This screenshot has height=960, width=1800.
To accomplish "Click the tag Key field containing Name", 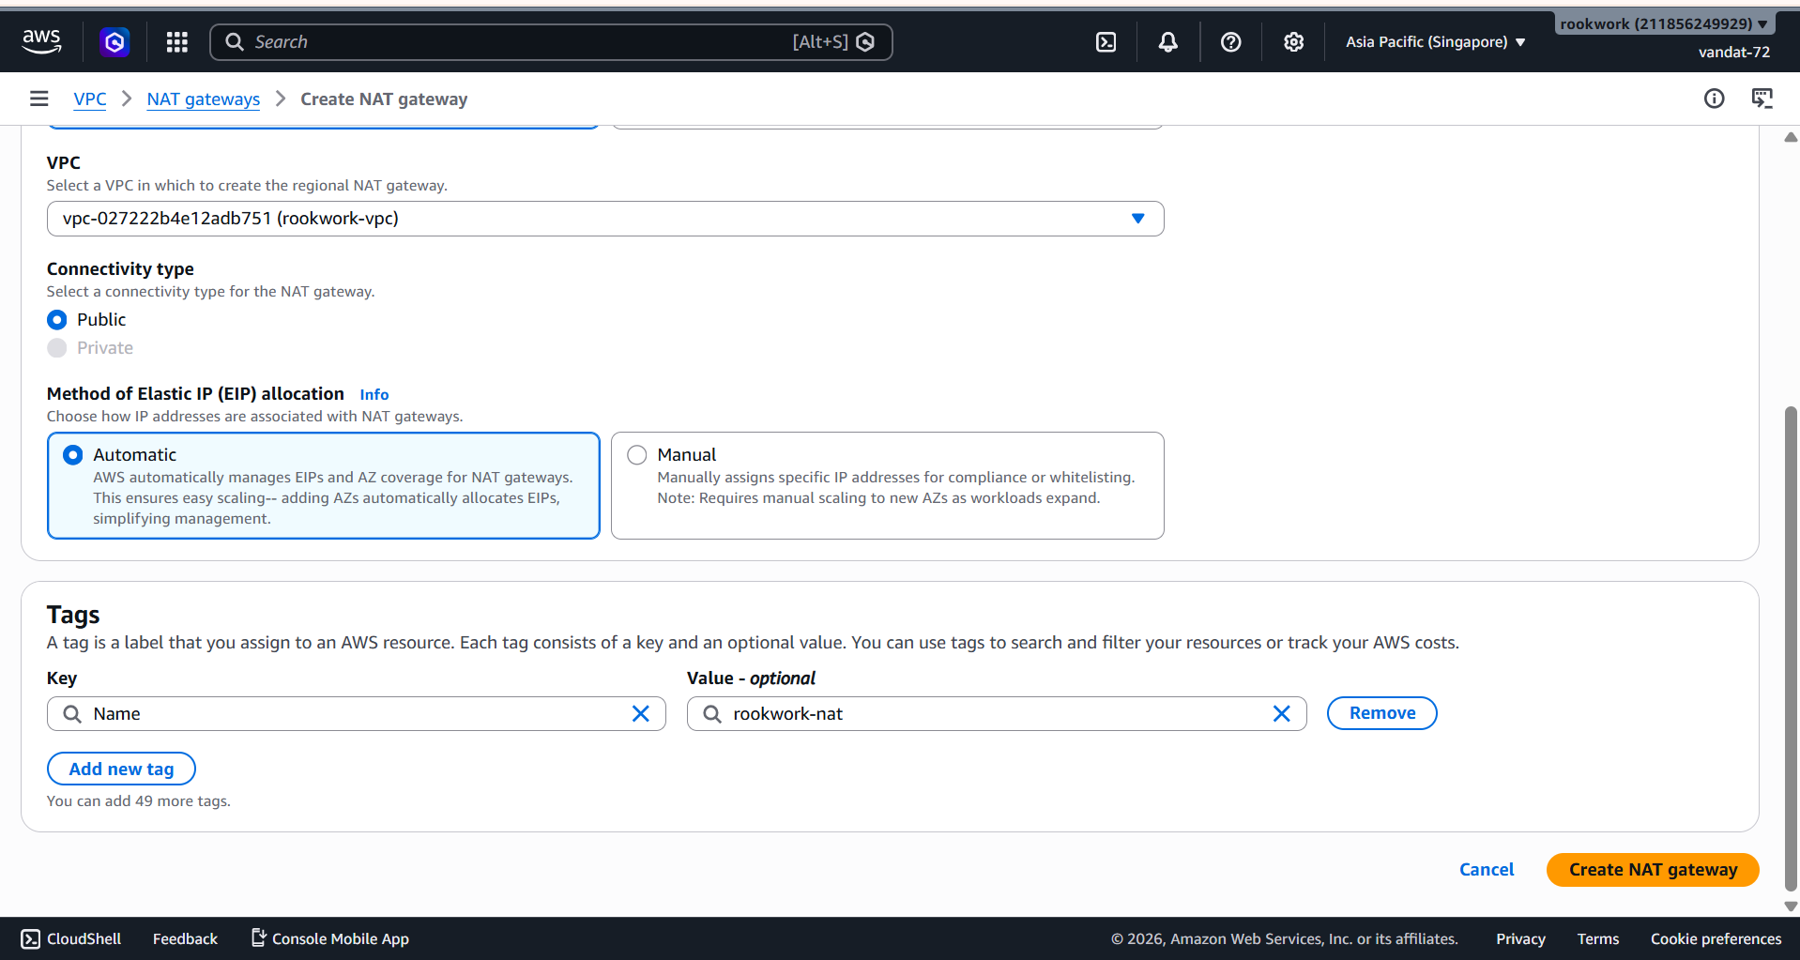I will [x=357, y=714].
